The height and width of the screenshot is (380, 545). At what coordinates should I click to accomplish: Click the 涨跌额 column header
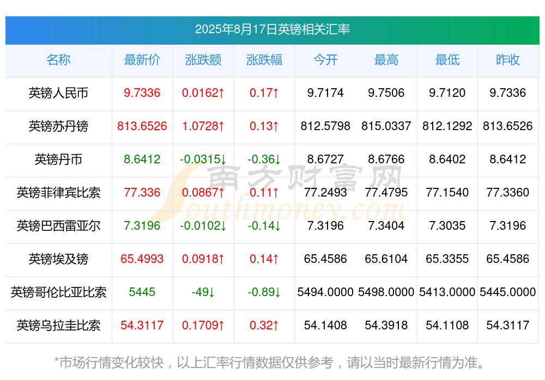[x=203, y=60]
